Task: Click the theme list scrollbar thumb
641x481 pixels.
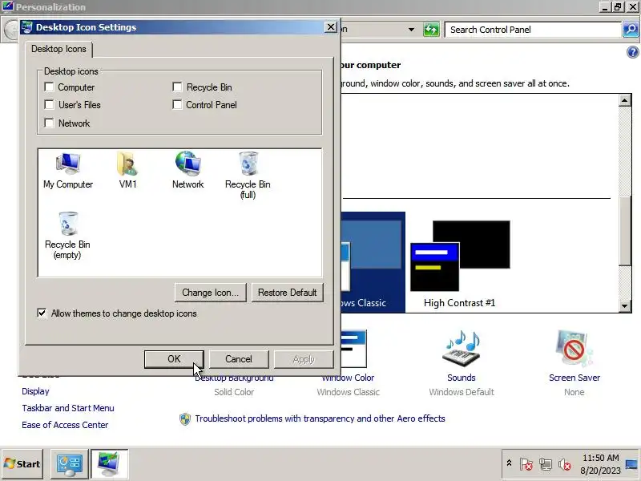Action: click(625, 230)
